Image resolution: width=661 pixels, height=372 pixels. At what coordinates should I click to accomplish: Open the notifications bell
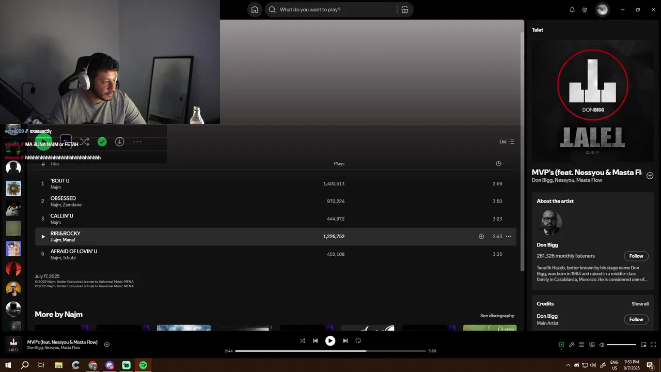point(572,9)
